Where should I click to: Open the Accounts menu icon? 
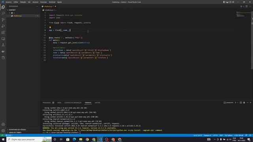pyautogui.click(x=3, y=124)
